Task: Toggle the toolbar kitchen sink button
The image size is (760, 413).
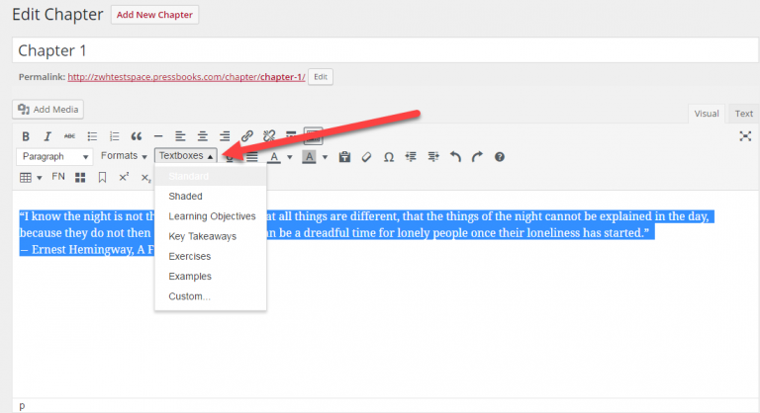Action: [x=313, y=136]
